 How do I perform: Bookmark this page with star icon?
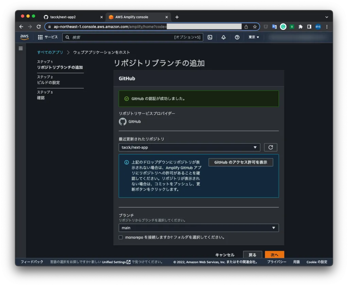(255, 26)
